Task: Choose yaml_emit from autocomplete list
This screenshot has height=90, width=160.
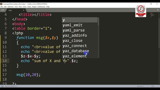Action: pos(80,25)
